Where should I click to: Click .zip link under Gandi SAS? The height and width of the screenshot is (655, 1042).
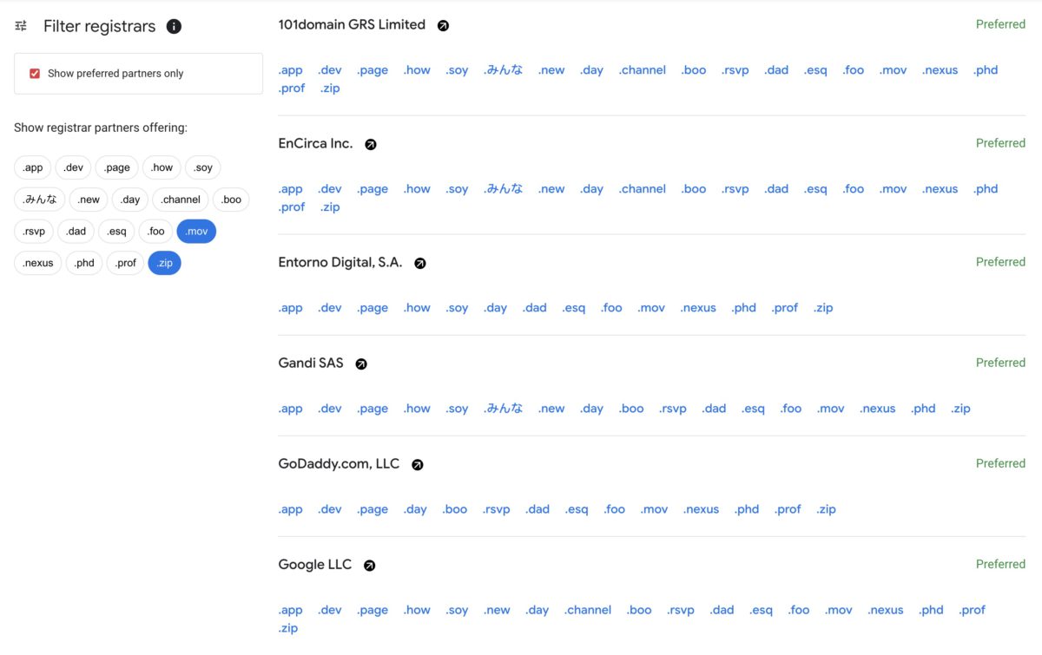(960, 409)
